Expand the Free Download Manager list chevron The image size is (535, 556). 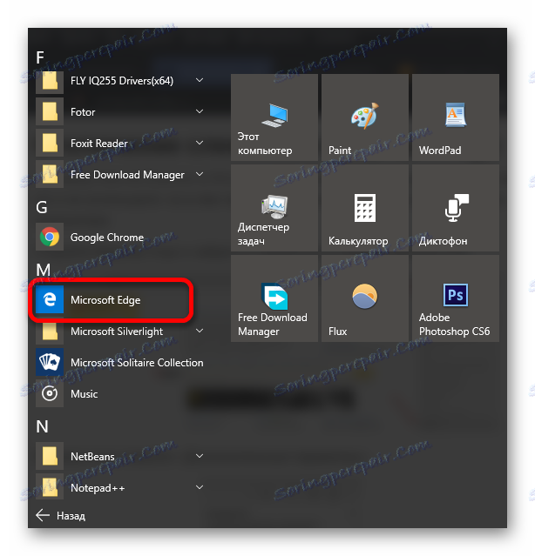(200, 174)
